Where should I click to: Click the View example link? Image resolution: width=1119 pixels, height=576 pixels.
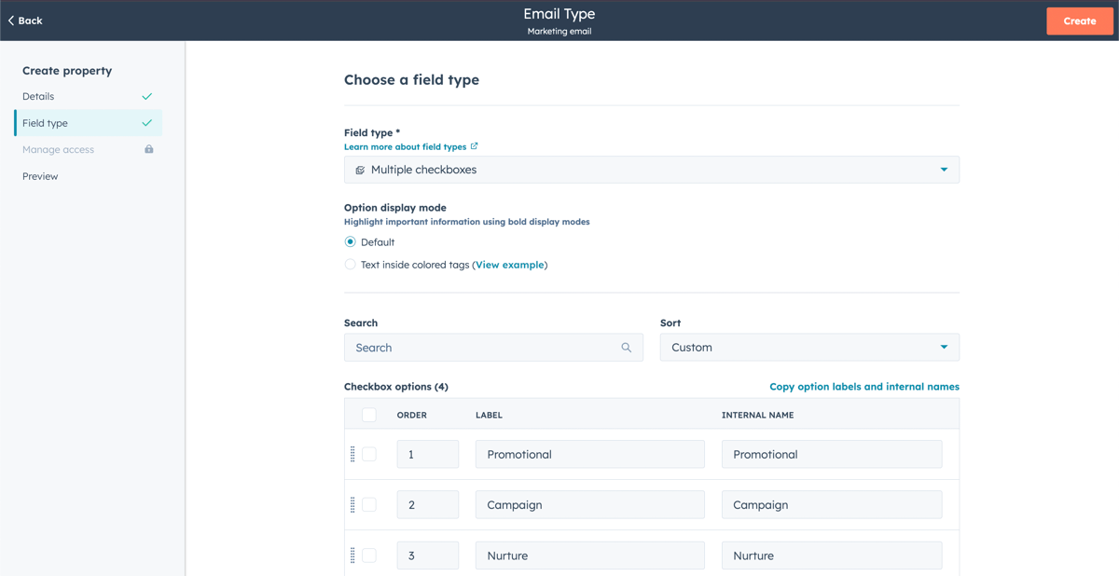click(x=509, y=265)
